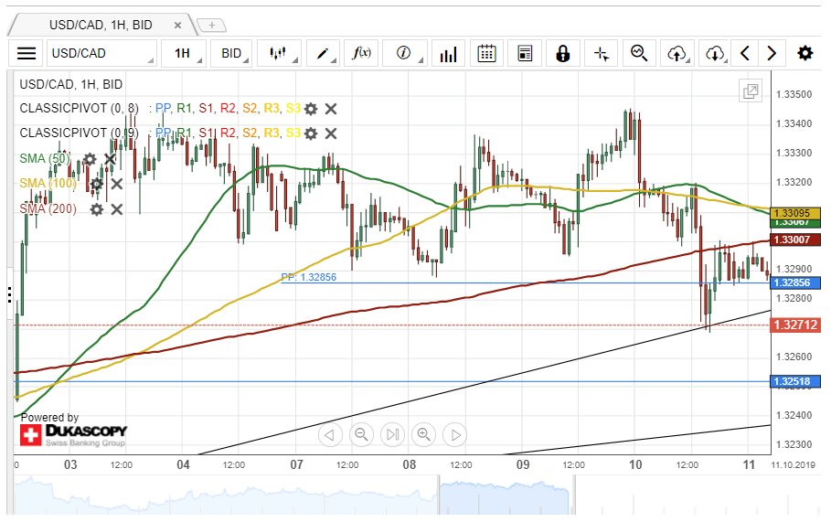This screenshot has width=831, height=522.
Task: Click the cloud upload icon
Action: pyautogui.click(x=677, y=53)
